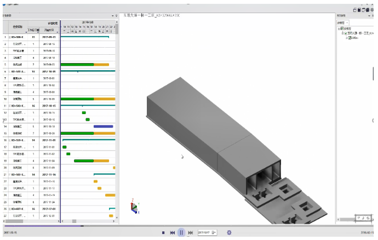
Task: Select row 26 start date 2017-12-01
Action: pos(49,209)
